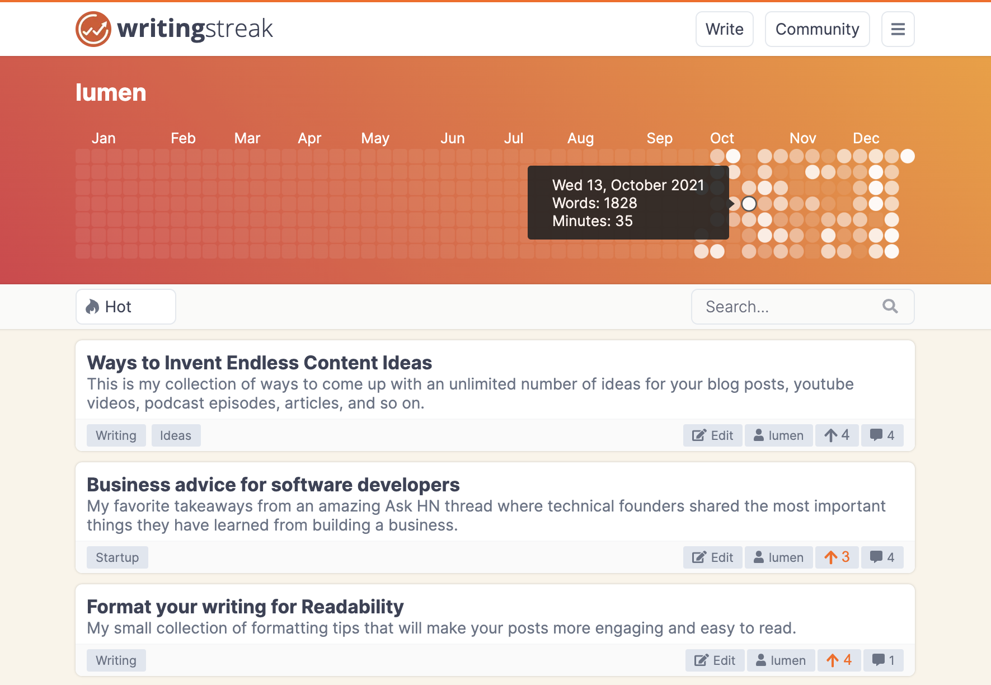The image size is (991, 685).
Task: Open comments on Format your writing post
Action: pos(884,660)
